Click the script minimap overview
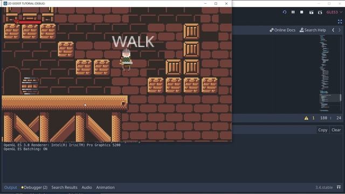The height and width of the screenshot is (194, 345). pyautogui.click(x=330, y=73)
